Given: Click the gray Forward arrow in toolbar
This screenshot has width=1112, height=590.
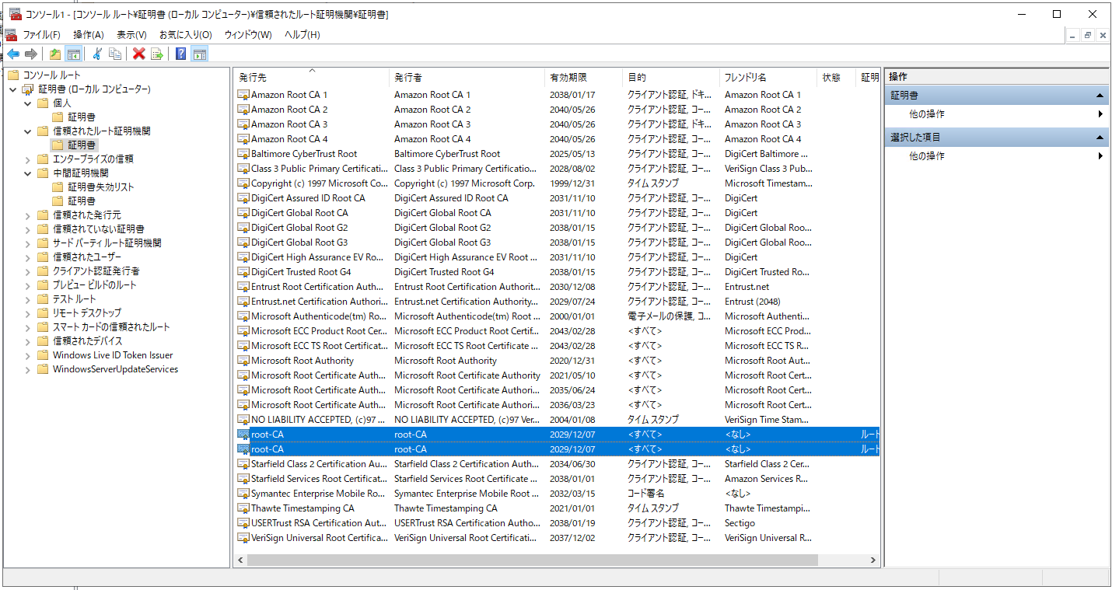Looking at the screenshot, I should click(31, 54).
